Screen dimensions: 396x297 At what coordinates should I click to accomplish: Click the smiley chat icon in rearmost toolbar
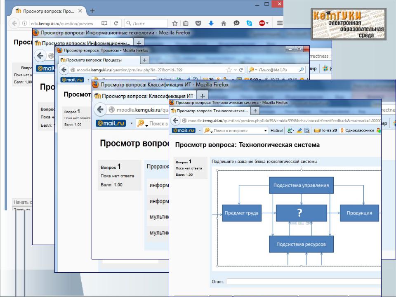click(236, 23)
